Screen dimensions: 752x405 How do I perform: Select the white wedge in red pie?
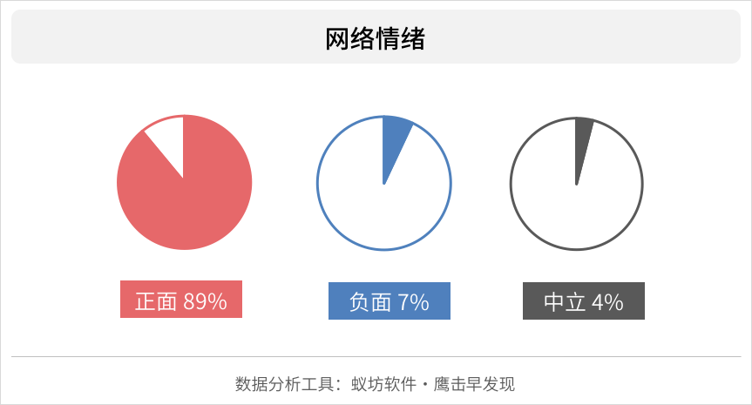[170, 141]
